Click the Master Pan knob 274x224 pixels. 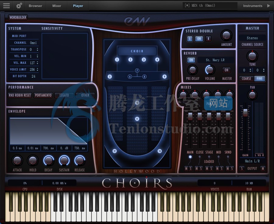coord(252,95)
